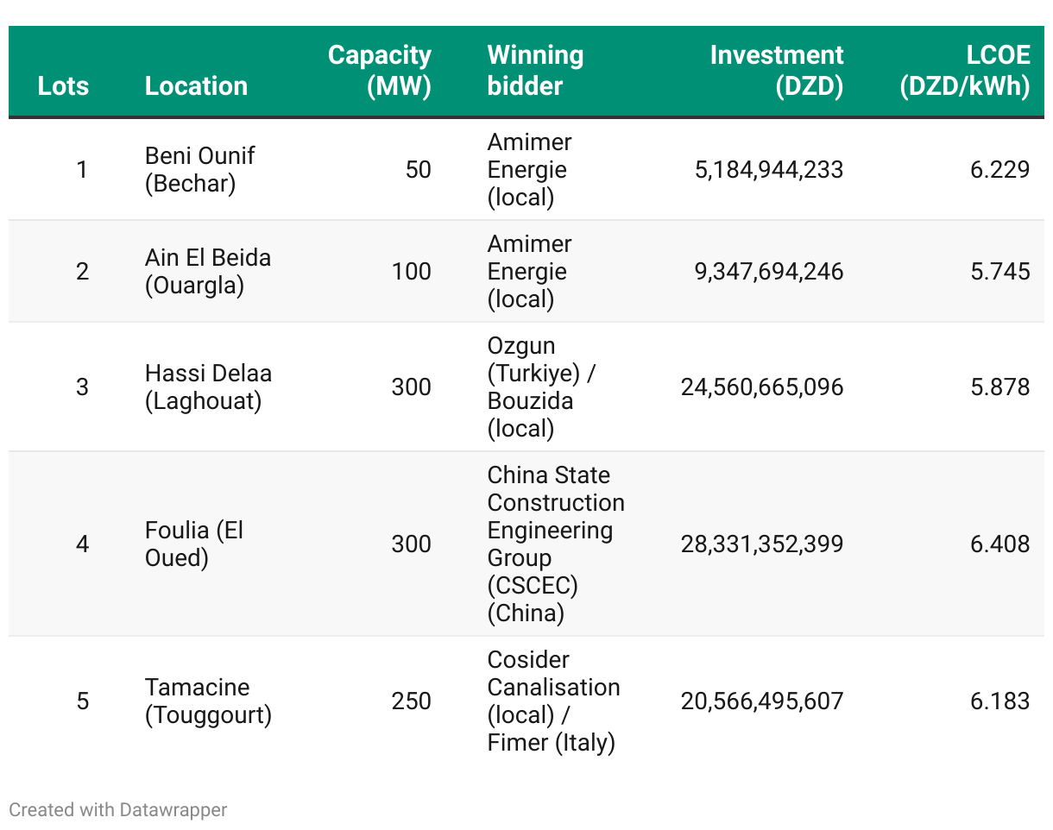Click the Lots column header
The width and height of the screenshot is (1053, 830).
[x=63, y=86]
